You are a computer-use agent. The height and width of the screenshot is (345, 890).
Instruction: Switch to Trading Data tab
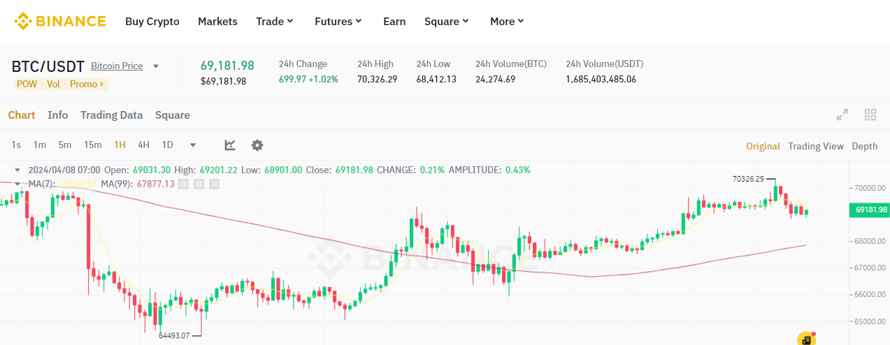click(111, 115)
